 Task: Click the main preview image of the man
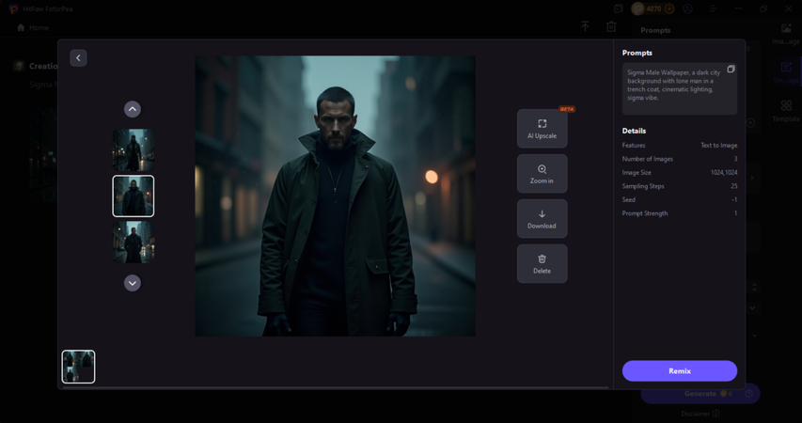click(335, 196)
